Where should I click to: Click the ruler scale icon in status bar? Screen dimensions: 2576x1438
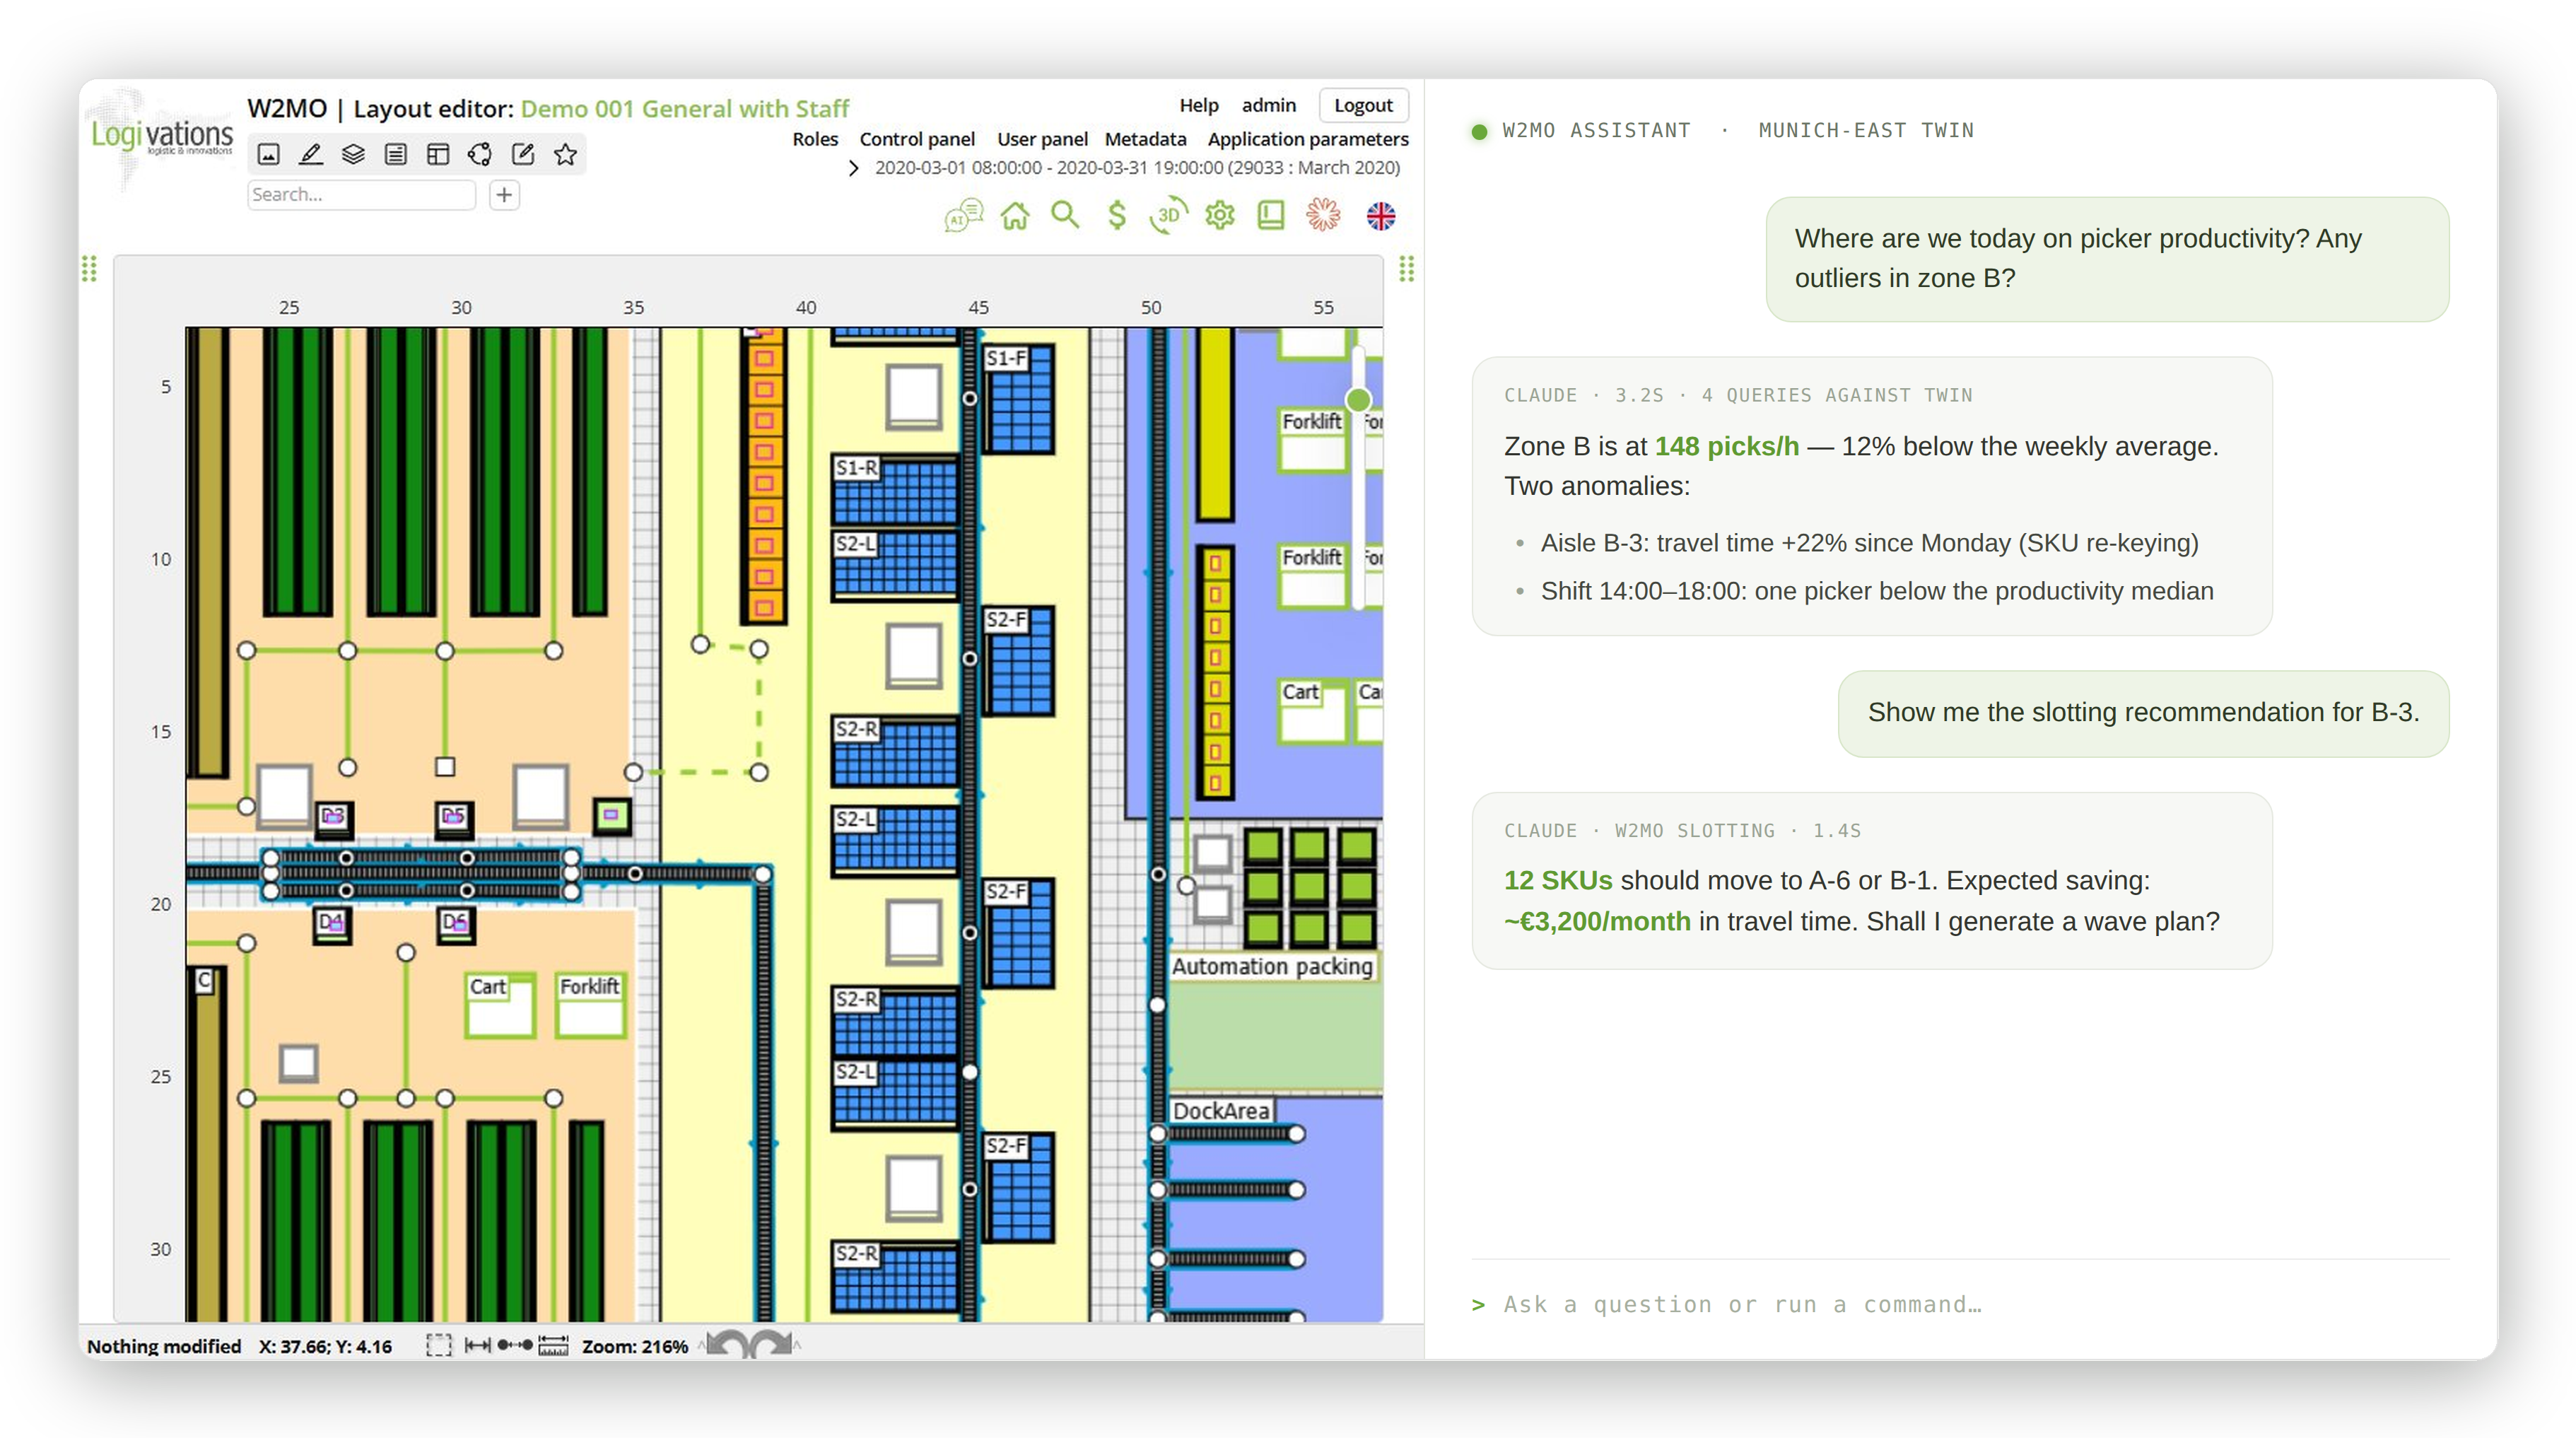[553, 1345]
